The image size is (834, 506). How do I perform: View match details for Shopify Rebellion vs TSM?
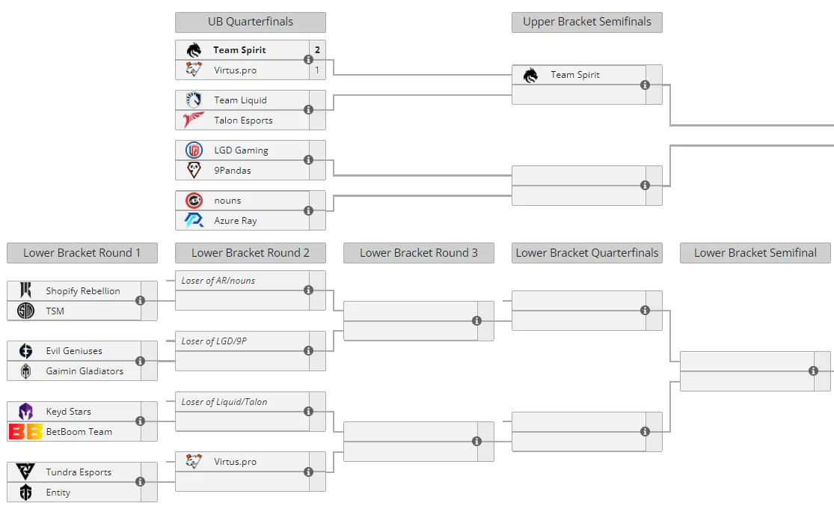141,301
